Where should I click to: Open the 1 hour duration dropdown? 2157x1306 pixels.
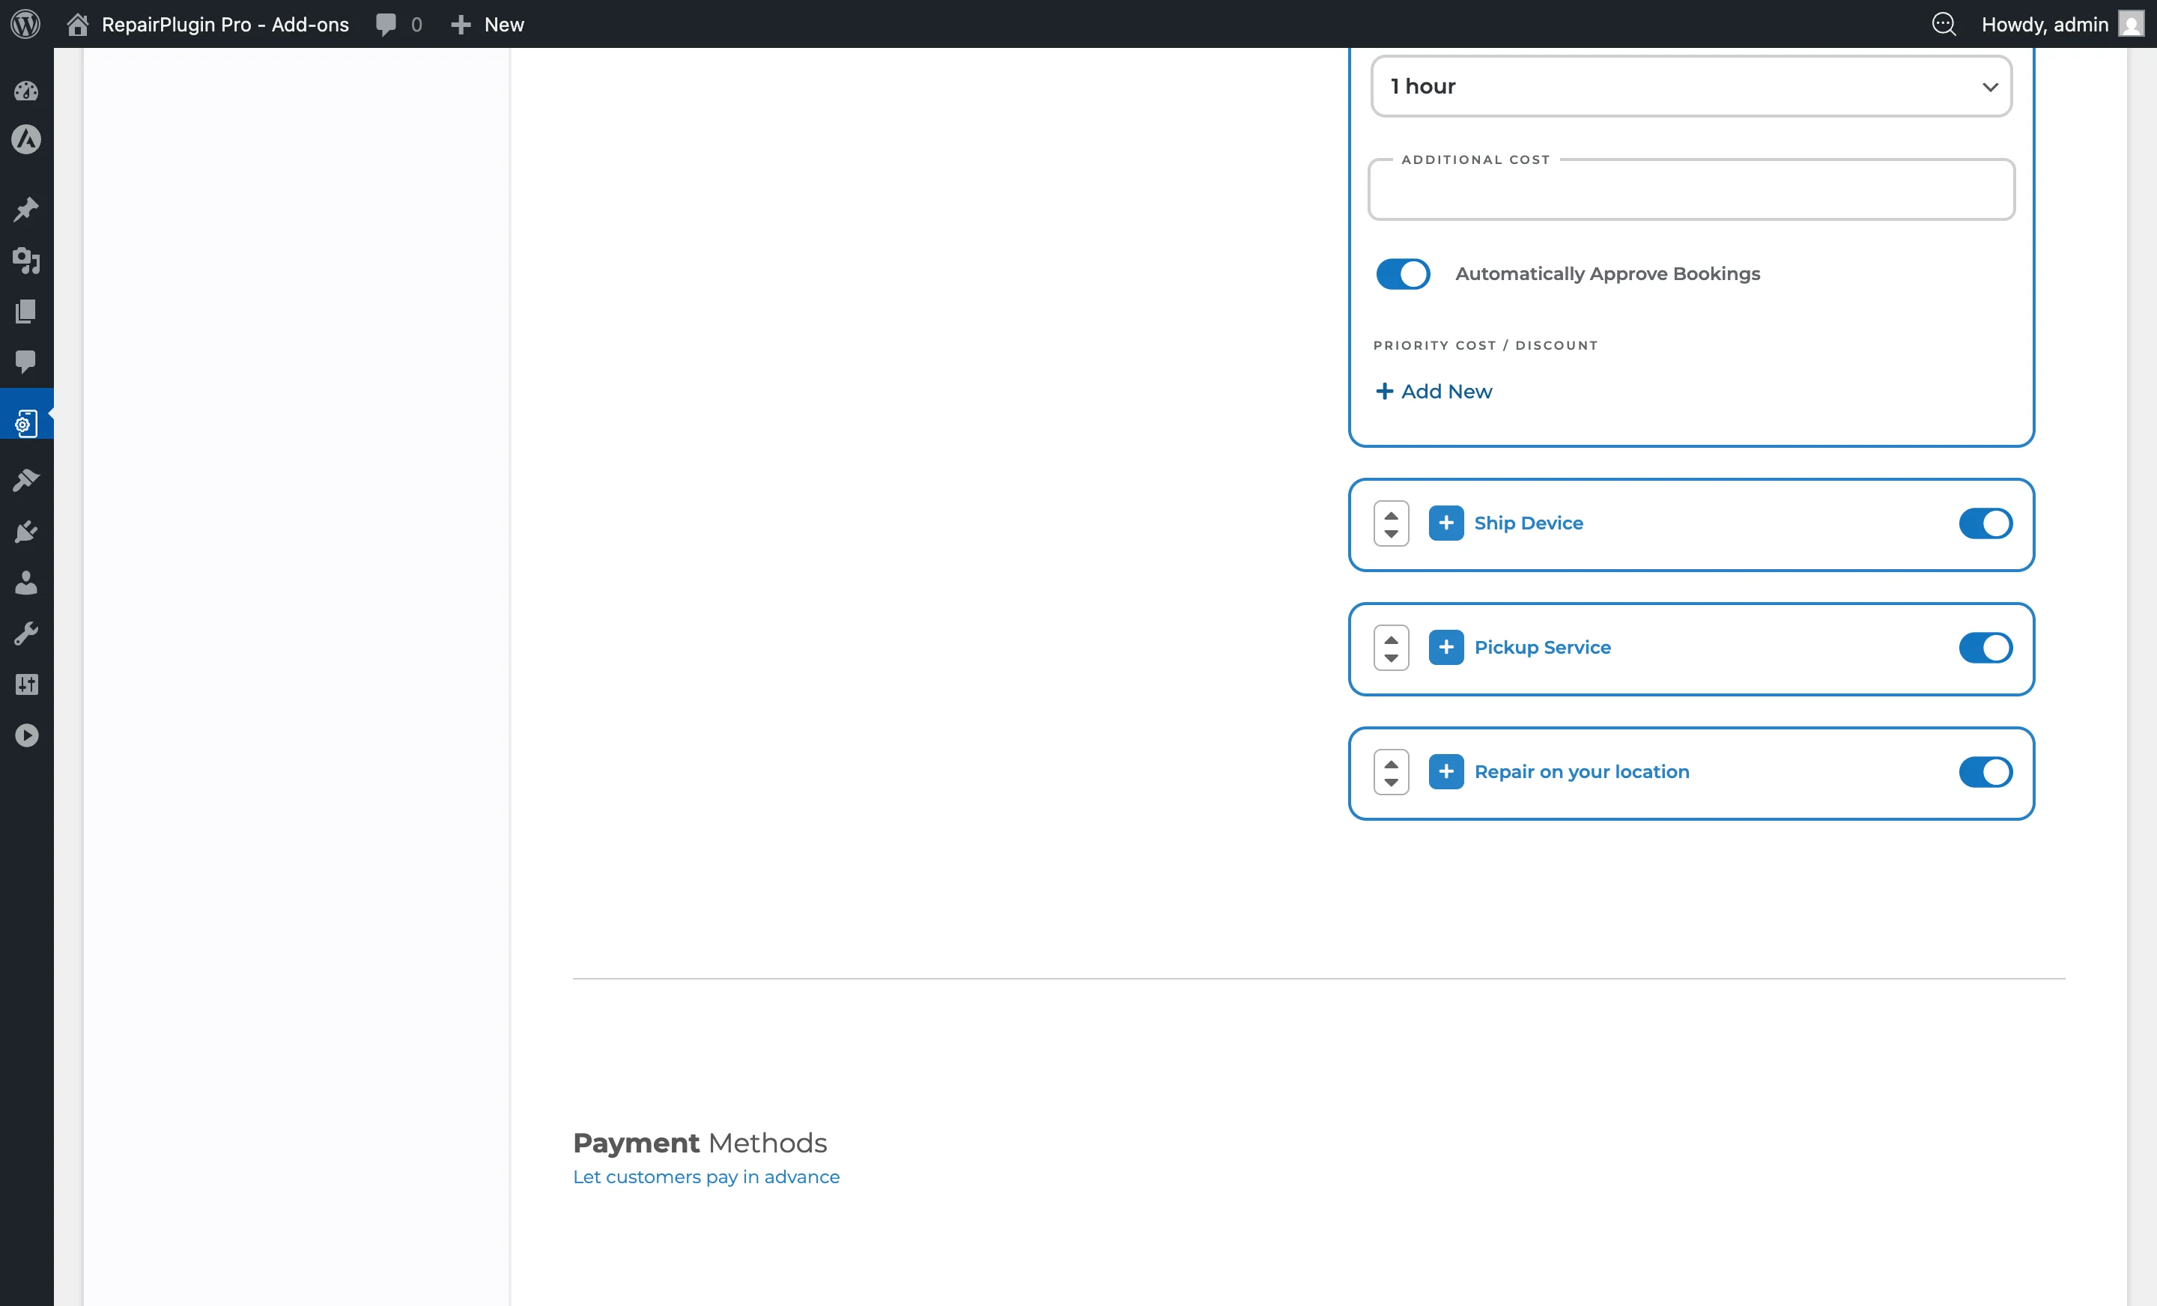pos(1690,86)
